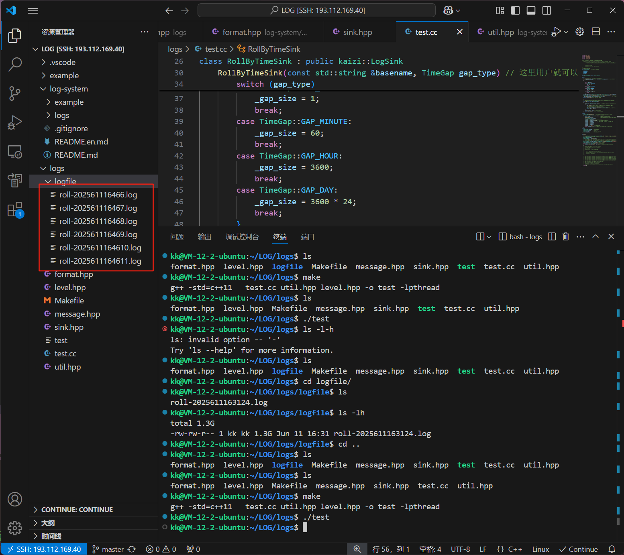The height and width of the screenshot is (555, 624).
Task: Open README.en.md in explorer
Action: (94, 142)
